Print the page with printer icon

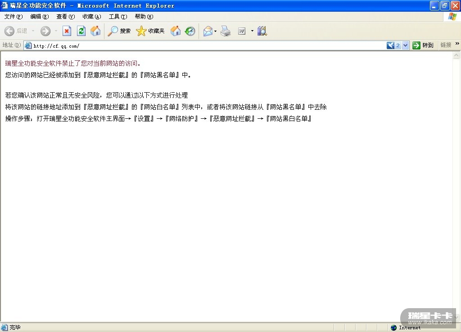coord(226,31)
